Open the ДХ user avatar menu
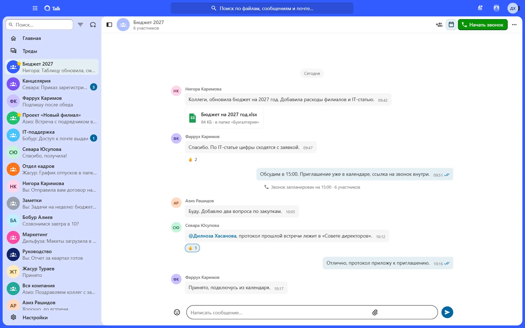The height and width of the screenshot is (328, 525). pos(513,8)
